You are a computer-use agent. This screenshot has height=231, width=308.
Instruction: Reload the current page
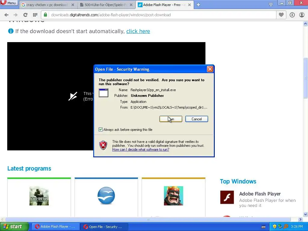pos(25,15)
